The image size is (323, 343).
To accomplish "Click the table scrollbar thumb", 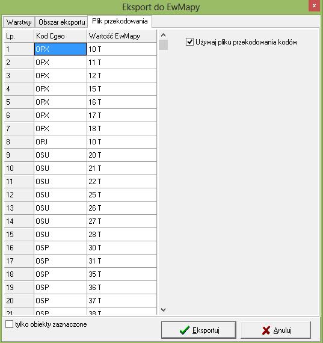I will (163, 45).
